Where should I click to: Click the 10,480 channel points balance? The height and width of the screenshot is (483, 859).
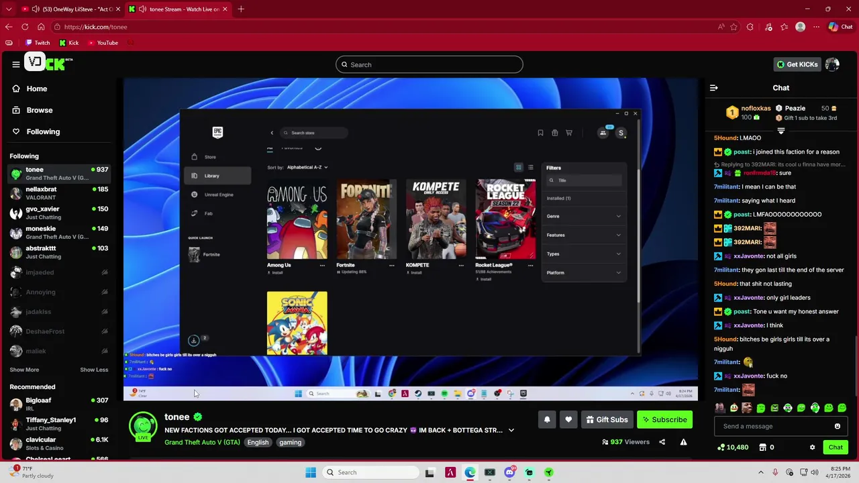(x=733, y=447)
